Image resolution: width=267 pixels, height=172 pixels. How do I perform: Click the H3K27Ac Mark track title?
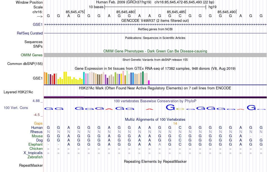coord(155,88)
